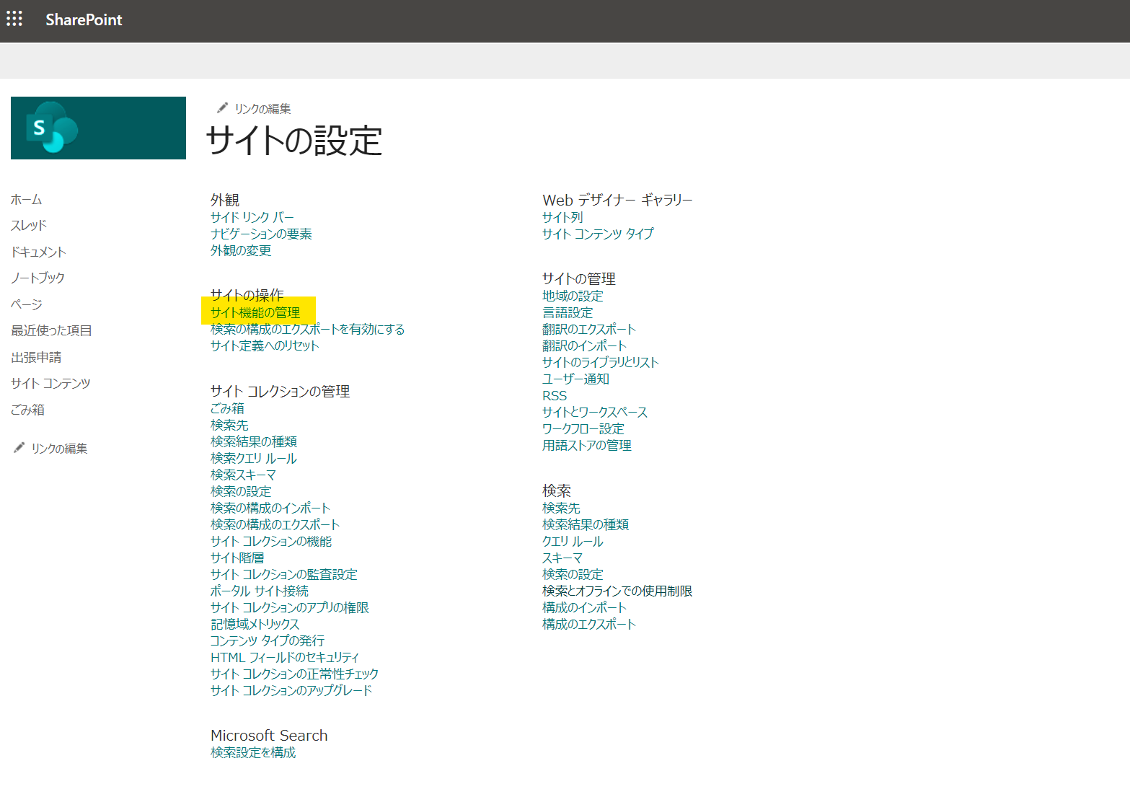Screen dimensions: 1130x797
Task: Open ノートブック in the left navigation
Action: point(38,278)
